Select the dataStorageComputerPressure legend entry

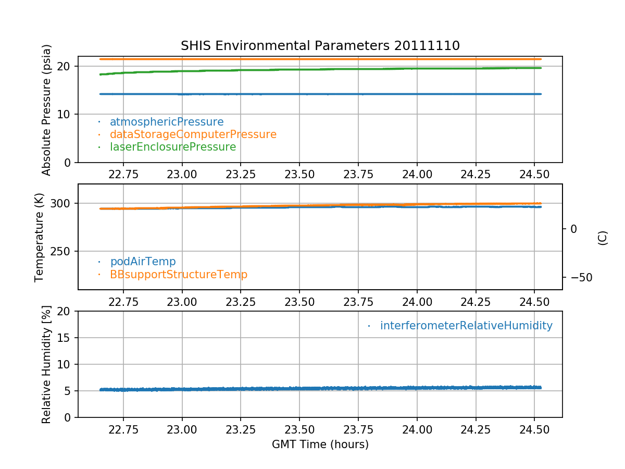click(193, 134)
